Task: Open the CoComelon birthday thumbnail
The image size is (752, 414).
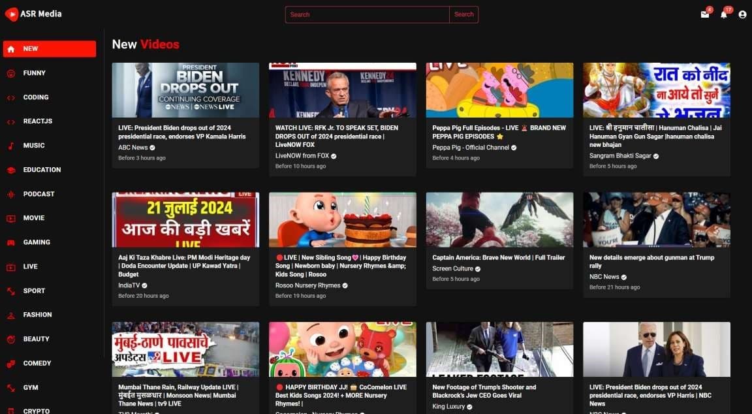Action: [343, 349]
